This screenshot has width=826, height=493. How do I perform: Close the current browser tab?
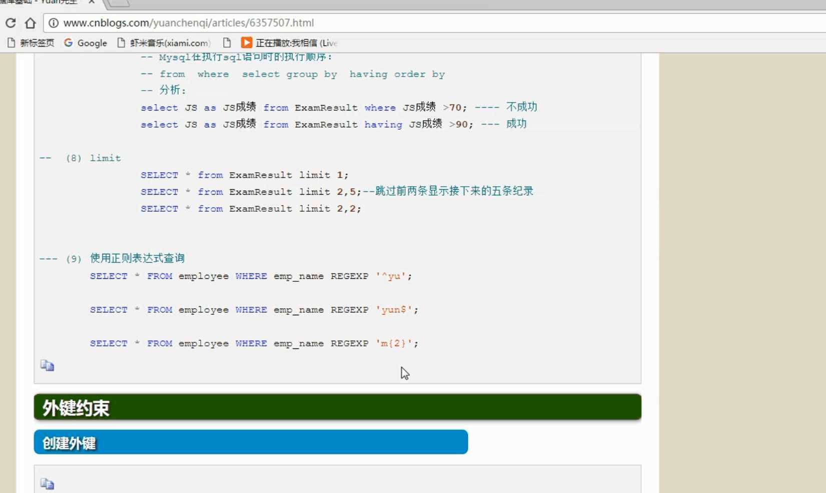(92, 3)
